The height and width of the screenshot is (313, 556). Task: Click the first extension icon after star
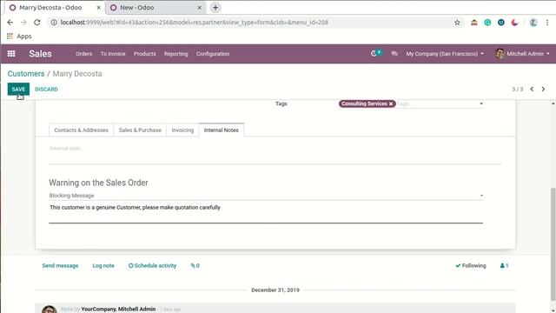pos(474,23)
